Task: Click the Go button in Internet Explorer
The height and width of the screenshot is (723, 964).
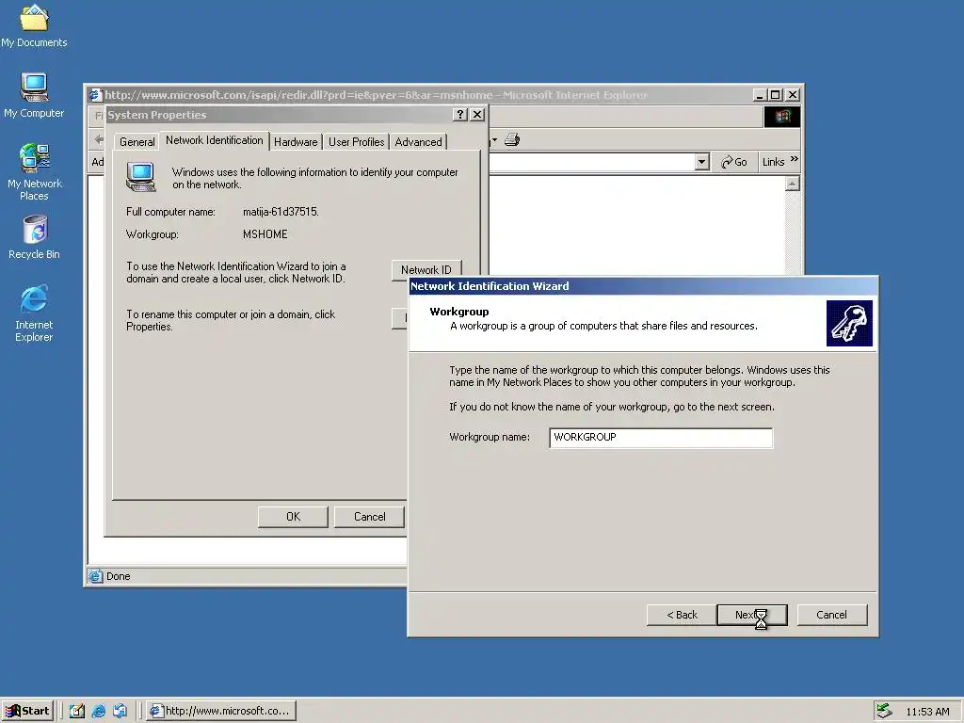Action: click(734, 162)
